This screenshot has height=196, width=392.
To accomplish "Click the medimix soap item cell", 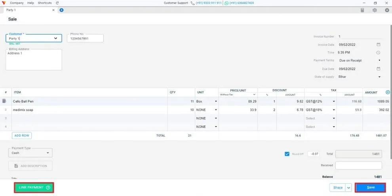I will (x=89, y=110).
